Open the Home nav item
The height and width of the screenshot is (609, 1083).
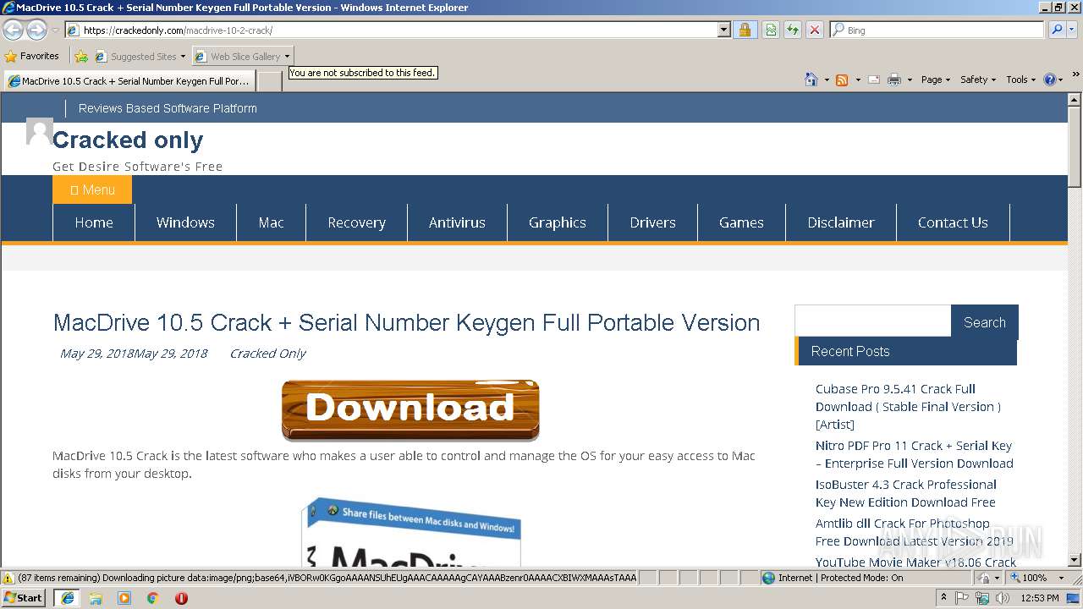click(x=94, y=222)
